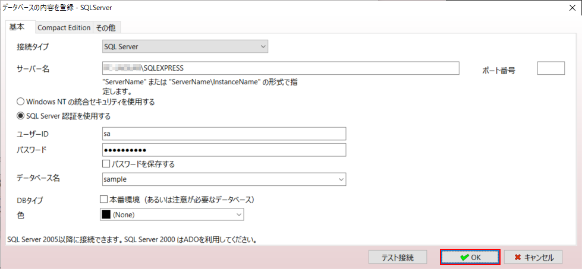
Task: Open the 接続タイプ SQL Server dropdown
Action: 185,47
